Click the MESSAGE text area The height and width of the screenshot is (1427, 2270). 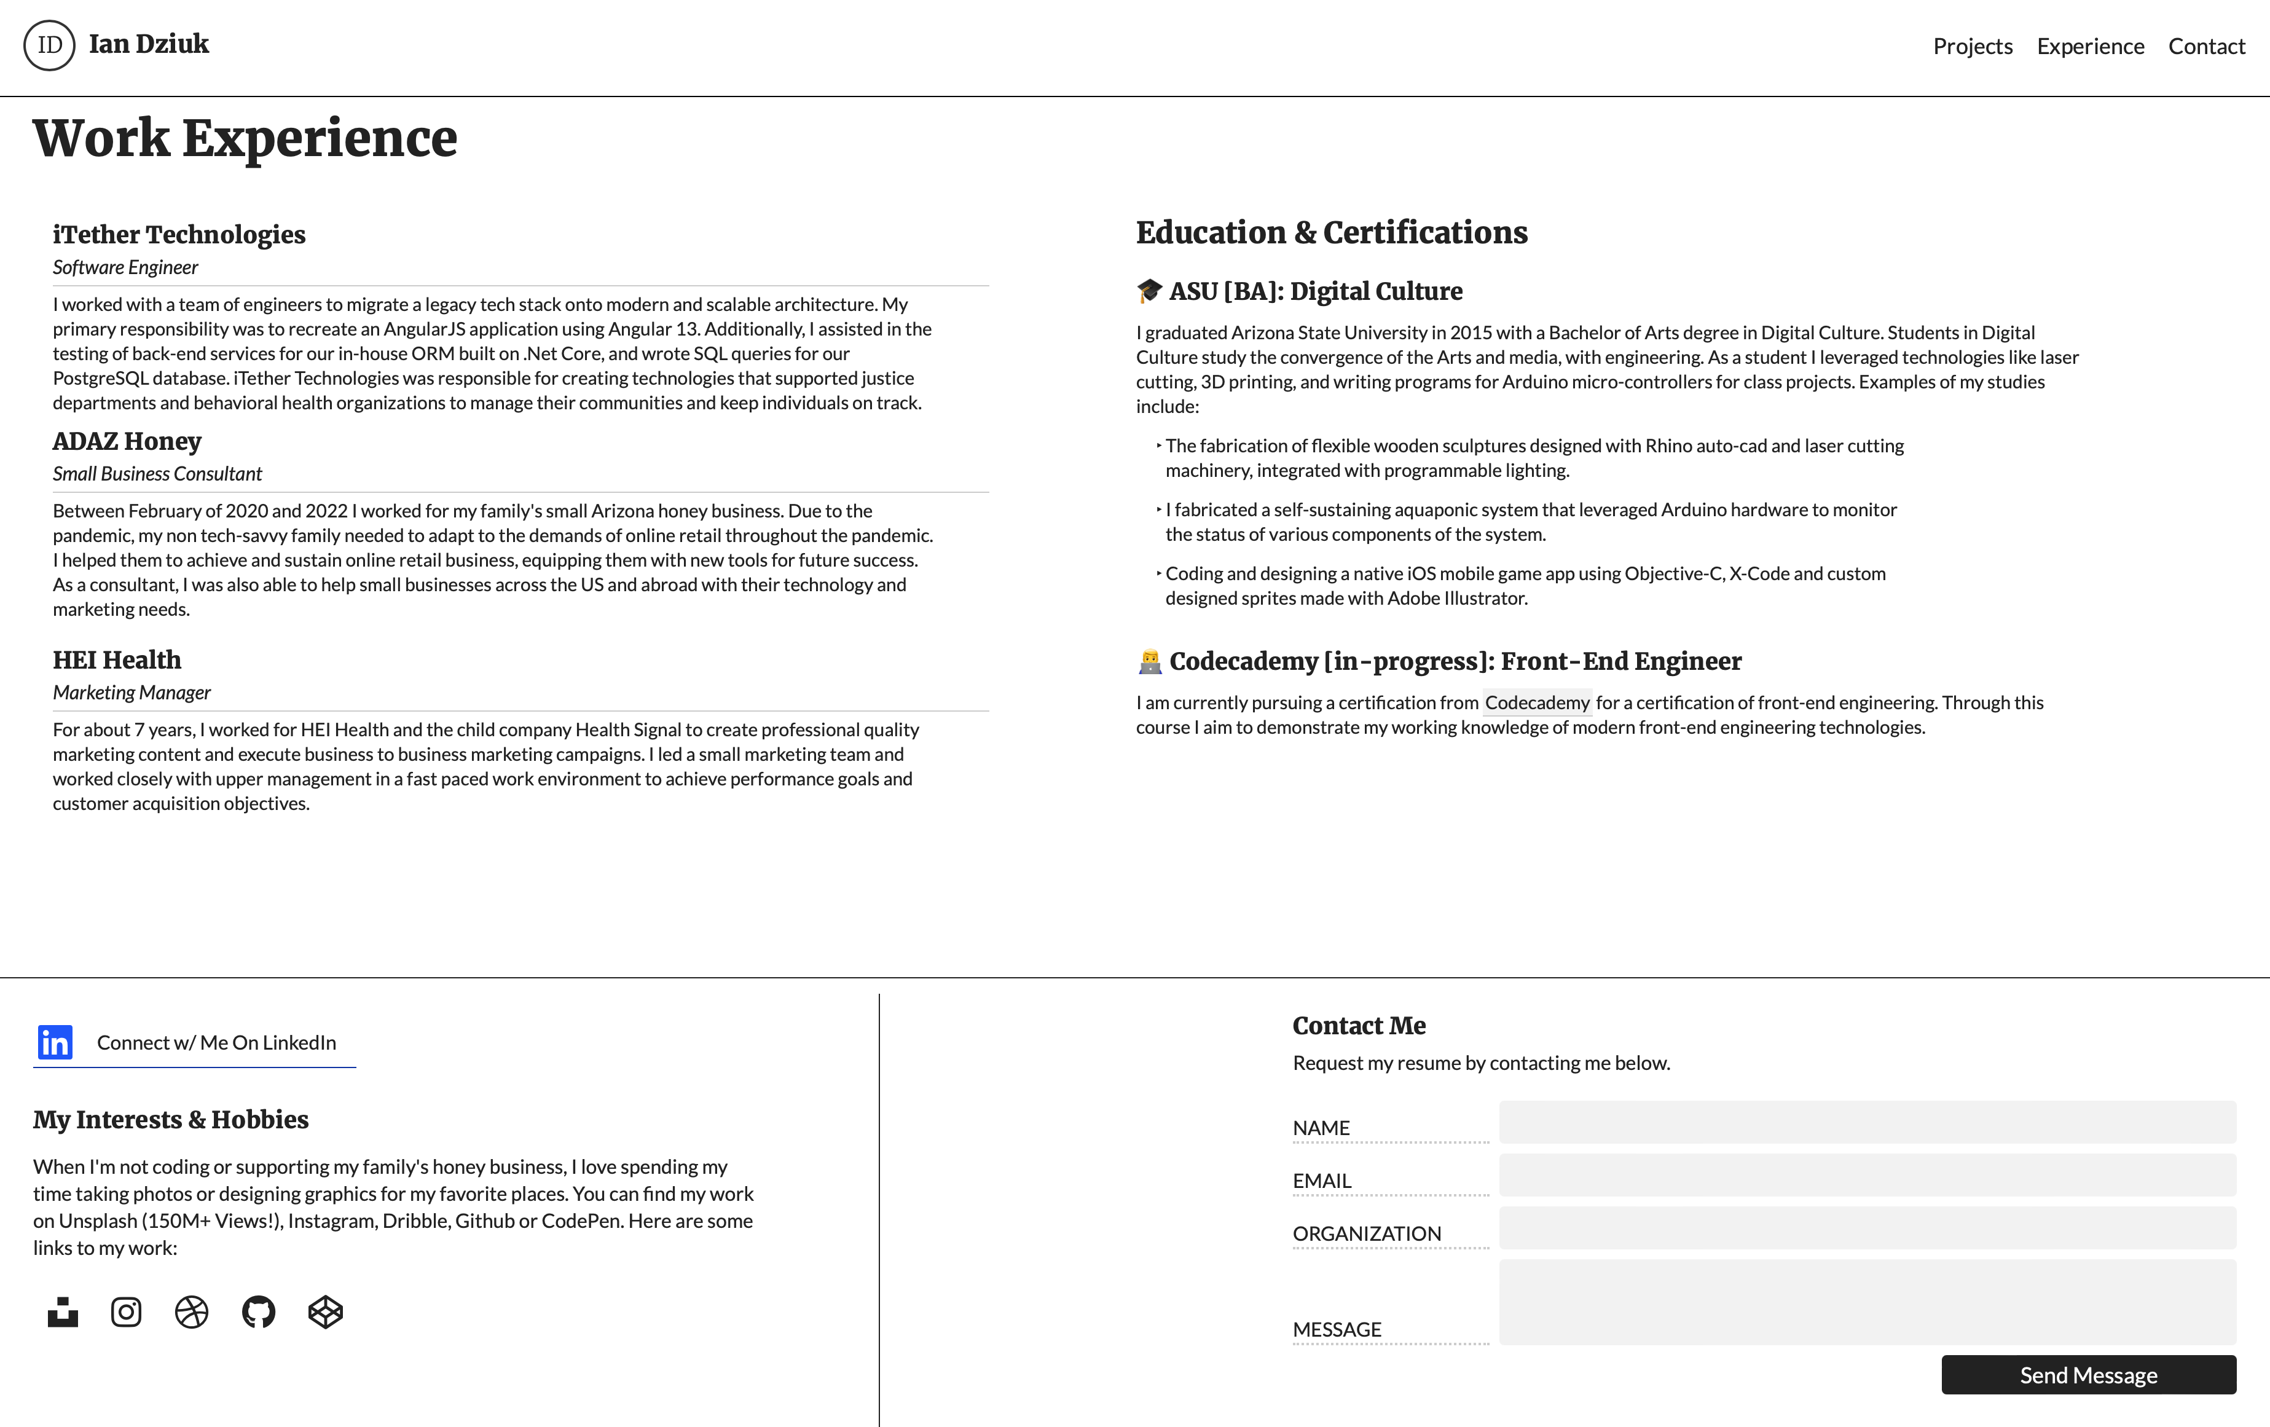[x=1866, y=1302]
